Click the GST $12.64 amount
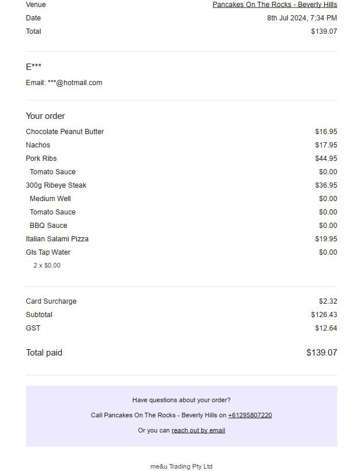This screenshot has width=358, height=471. [x=326, y=328]
